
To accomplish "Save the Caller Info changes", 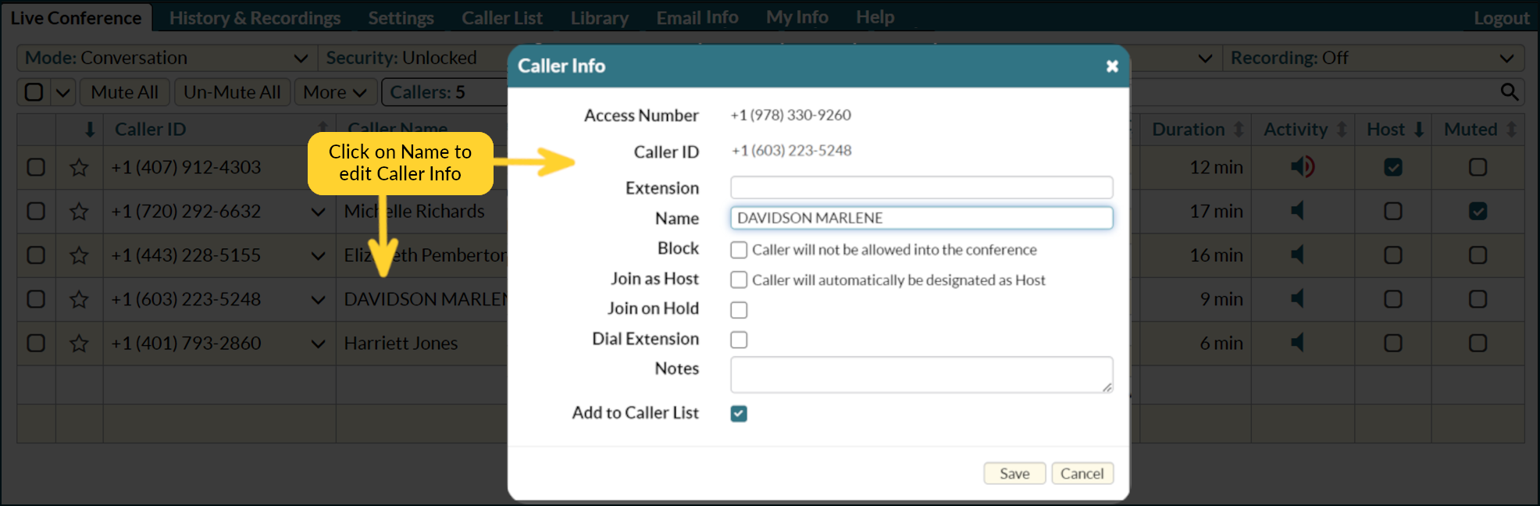I will click(x=1014, y=473).
